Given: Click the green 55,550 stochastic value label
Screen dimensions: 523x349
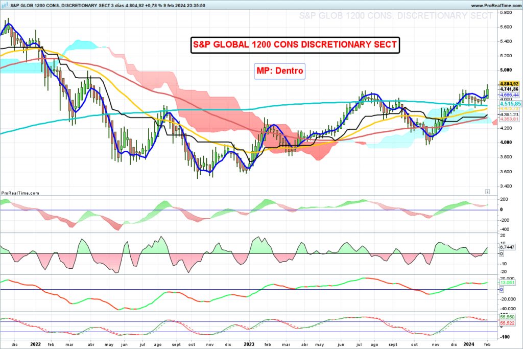Looking at the screenshot, I should pyautogui.click(x=507, y=317).
